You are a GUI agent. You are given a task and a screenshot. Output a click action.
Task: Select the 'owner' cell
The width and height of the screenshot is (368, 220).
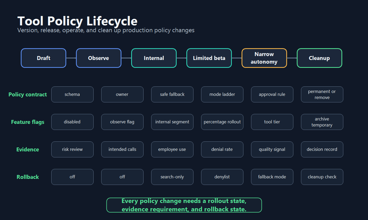[122, 95]
